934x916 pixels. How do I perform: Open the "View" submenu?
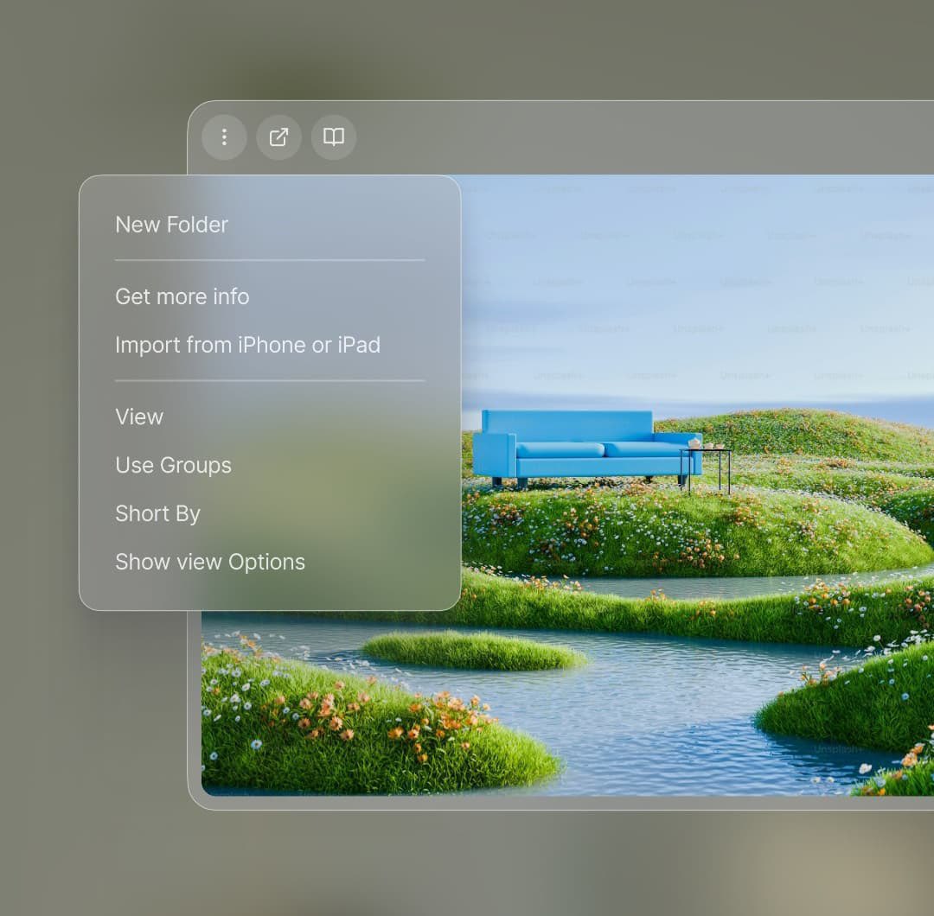pos(138,417)
